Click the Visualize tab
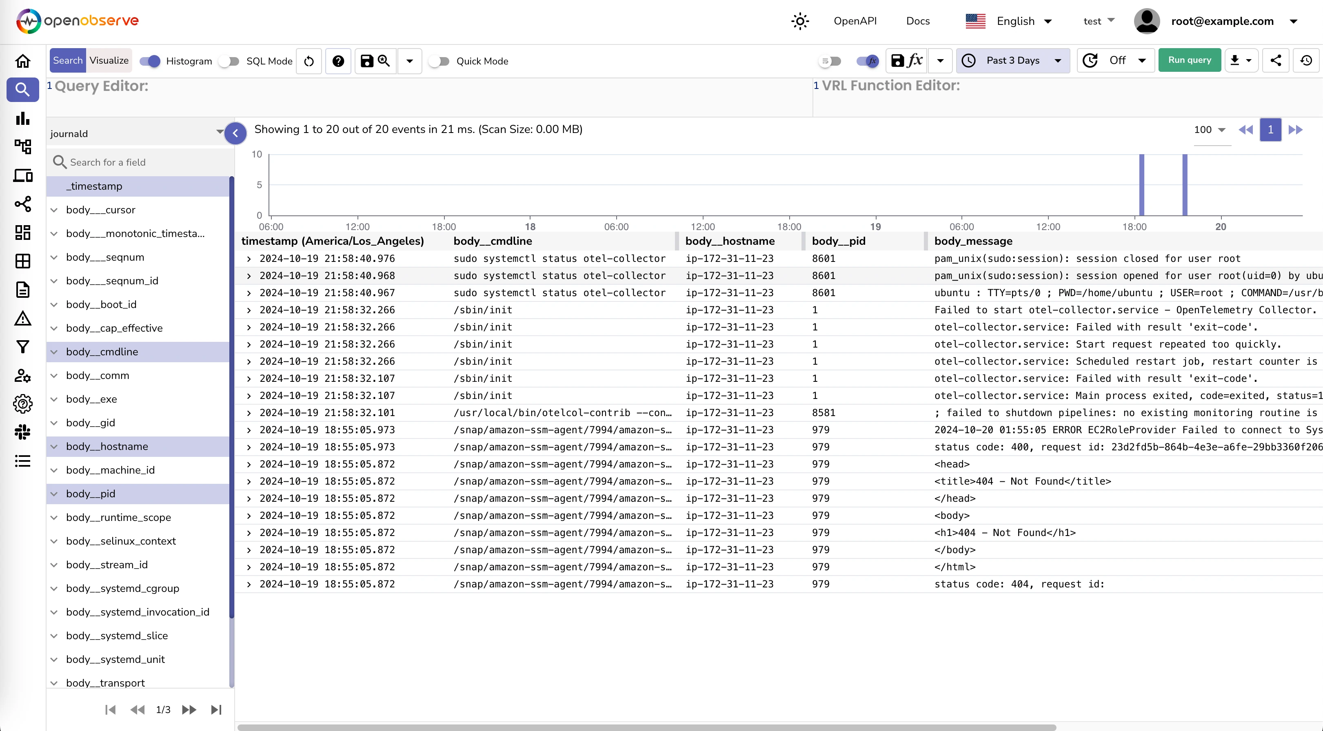 point(108,60)
